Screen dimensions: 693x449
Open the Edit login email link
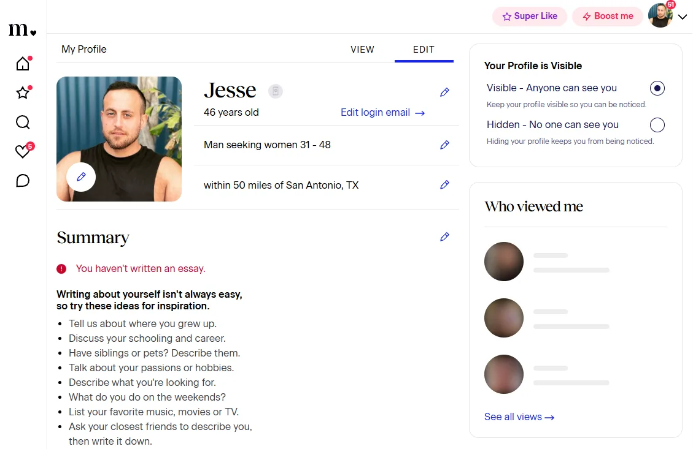click(382, 113)
